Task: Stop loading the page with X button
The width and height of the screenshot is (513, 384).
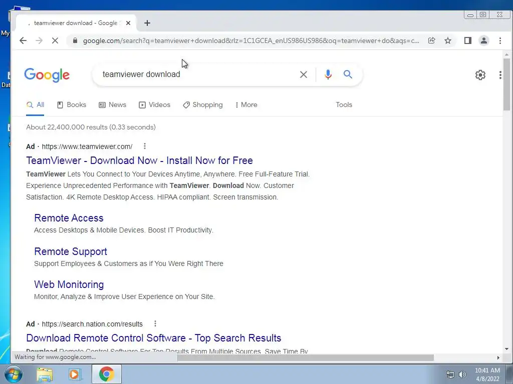Action: (x=55, y=40)
